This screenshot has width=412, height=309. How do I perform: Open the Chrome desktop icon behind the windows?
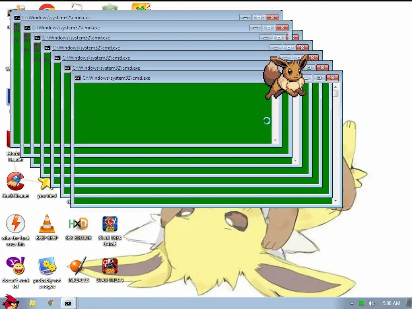47,7
